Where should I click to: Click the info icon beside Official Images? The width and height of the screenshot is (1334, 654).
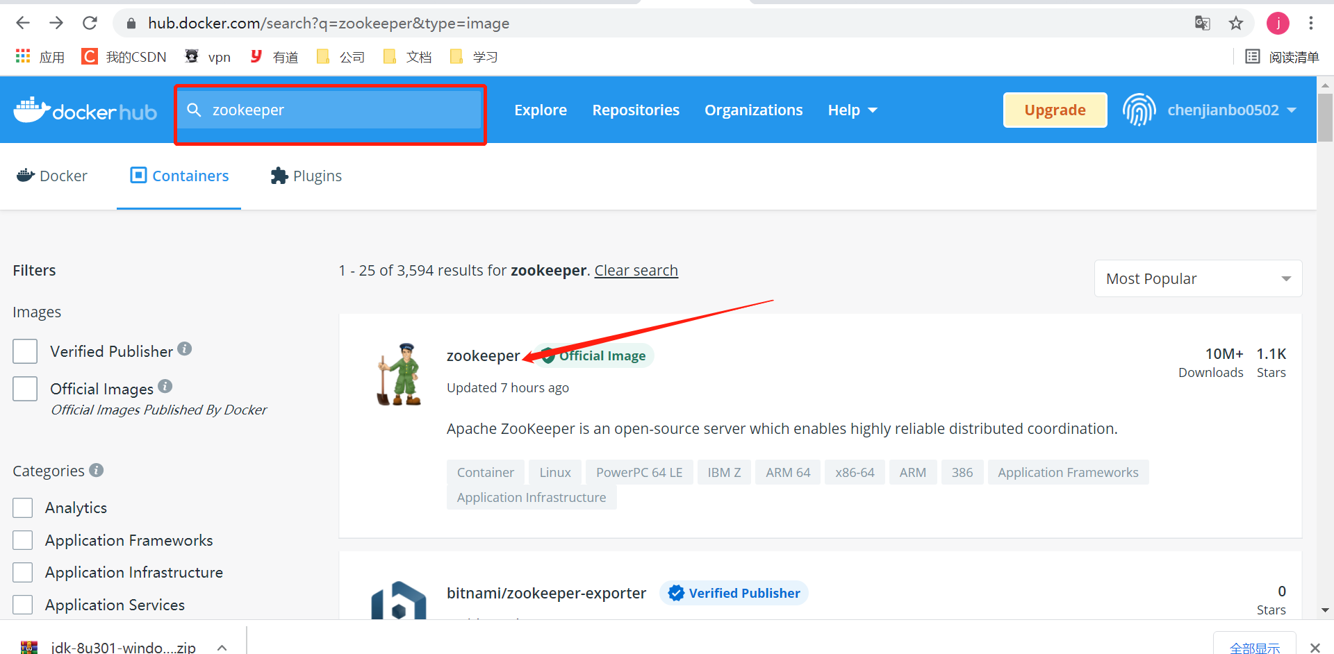[165, 385]
